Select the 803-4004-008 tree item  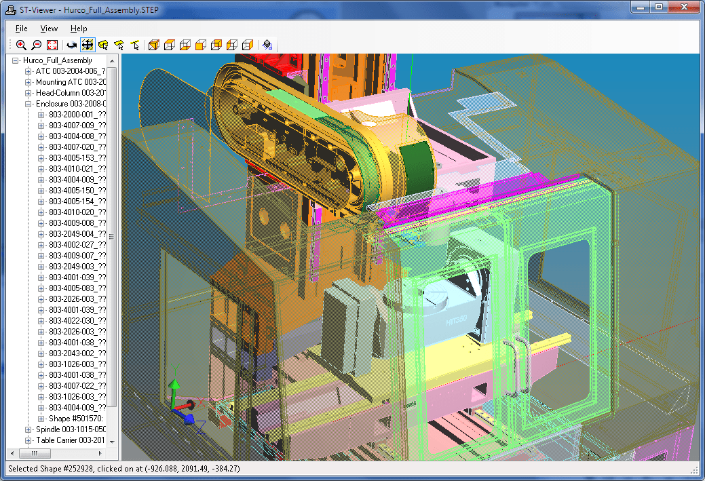pyautogui.click(x=77, y=136)
